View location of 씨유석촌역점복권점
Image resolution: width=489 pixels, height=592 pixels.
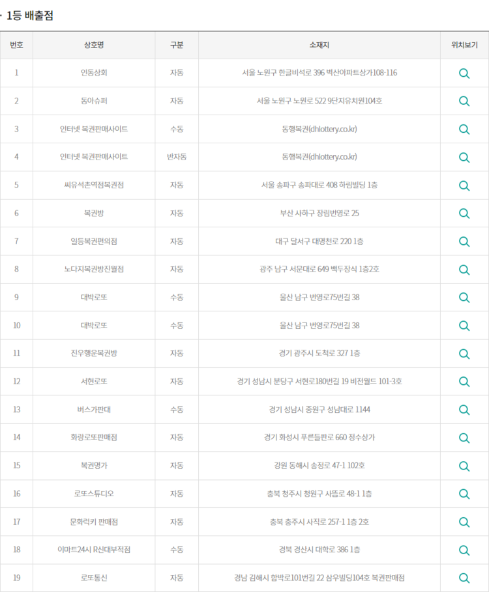[464, 186]
